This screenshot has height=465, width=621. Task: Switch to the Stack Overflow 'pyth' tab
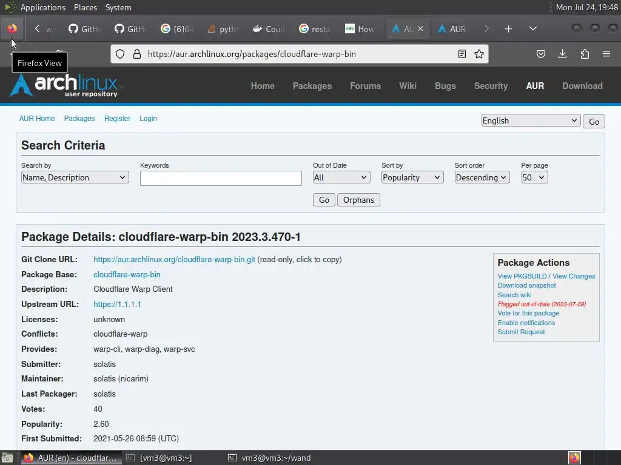point(223,29)
